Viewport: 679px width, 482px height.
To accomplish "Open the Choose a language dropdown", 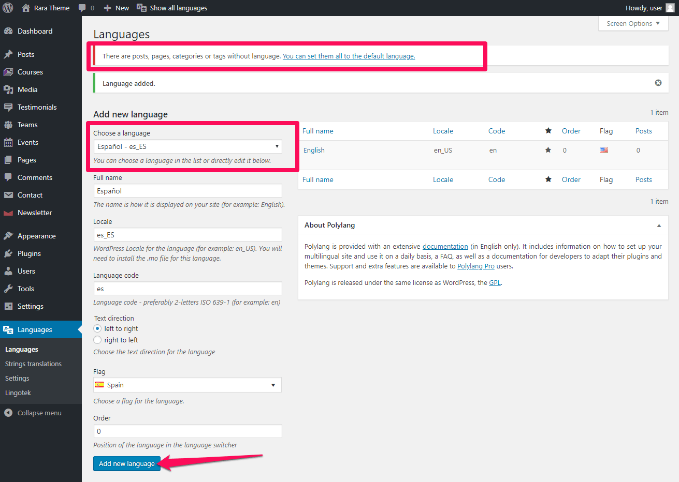I will point(188,146).
